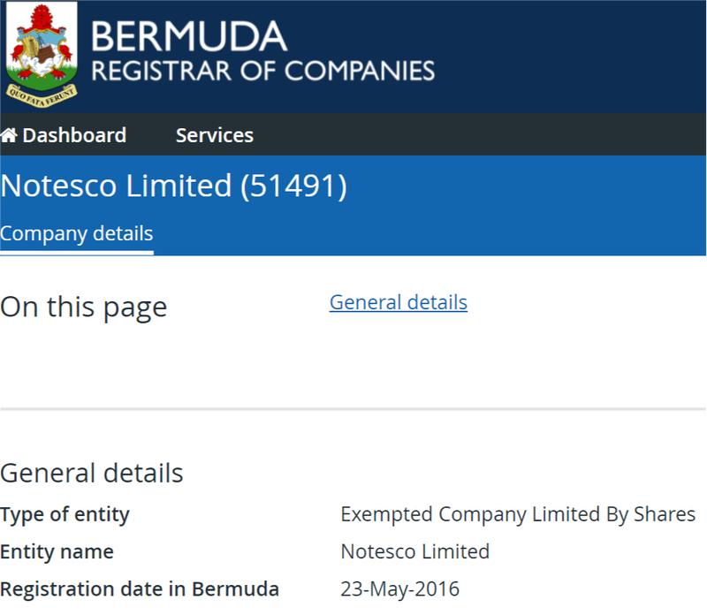Click the horizontal divider above General details
Viewport: 707px width, 615px height.
coord(353,409)
